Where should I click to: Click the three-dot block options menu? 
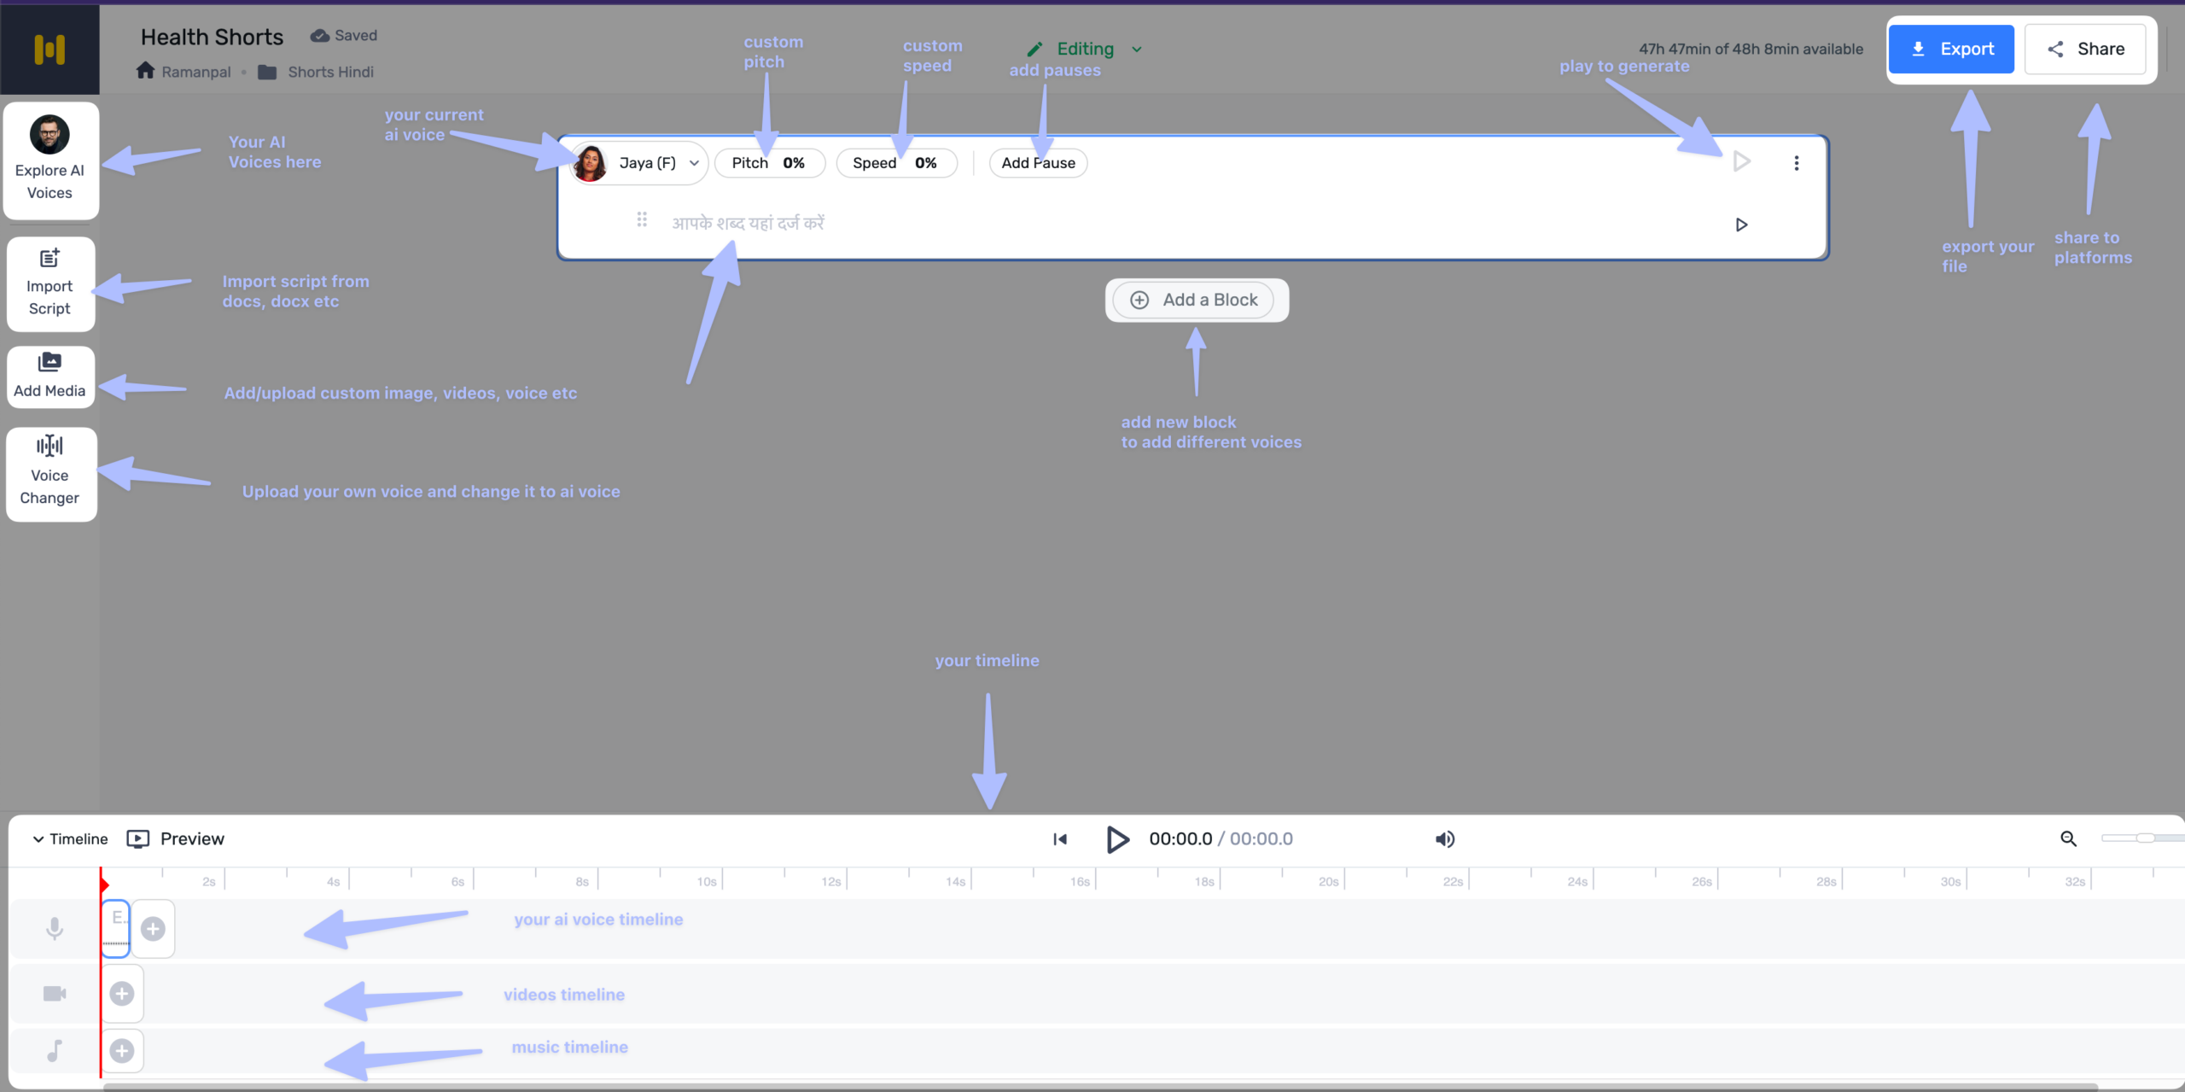click(1796, 163)
